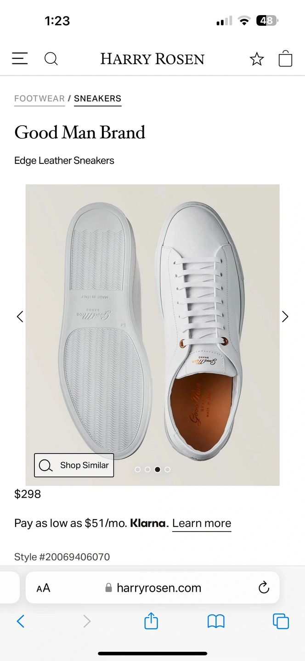This screenshot has width=305, height=661.
Task: Reload the page with refresh icon
Action: coord(264,588)
